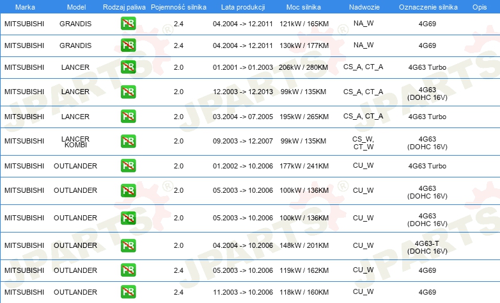Click the 01.2001 -> 01.2003 production years cell
The height and width of the screenshot is (303, 500).
(x=243, y=67)
